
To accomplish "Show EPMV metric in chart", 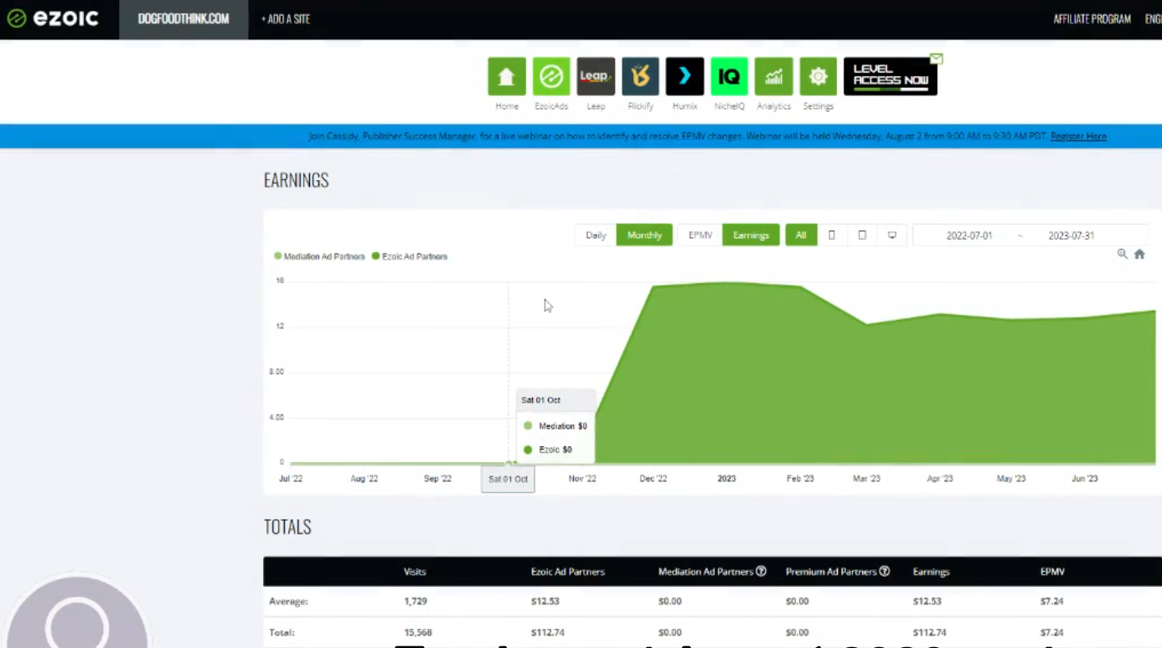I will [700, 235].
